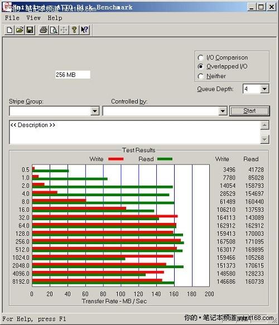Print results with the printer icon
The image size is (279, 325).
(x=44, y=30)
